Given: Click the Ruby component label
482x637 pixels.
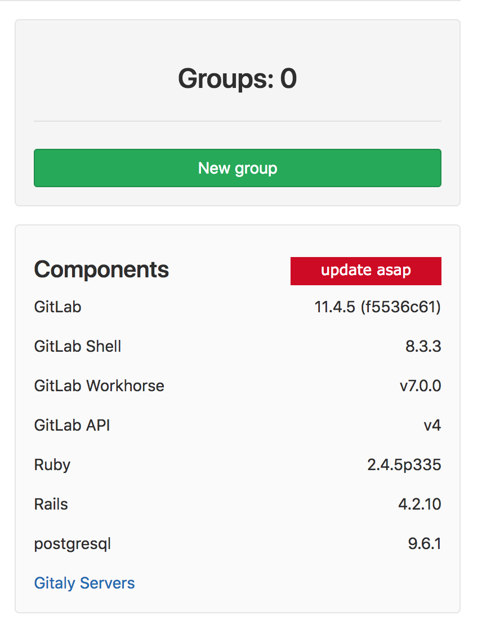Looking at the screenshot, I should (x=52, y=465).
